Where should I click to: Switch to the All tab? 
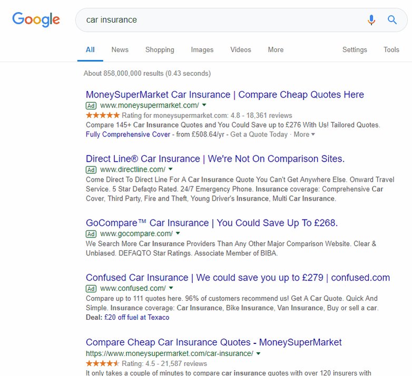(x=90, y=50)
